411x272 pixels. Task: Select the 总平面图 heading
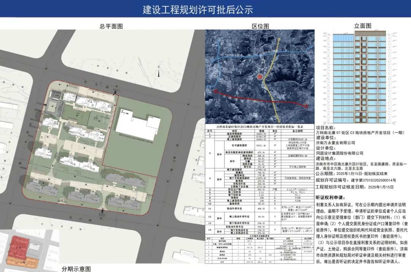click(112, 26)
